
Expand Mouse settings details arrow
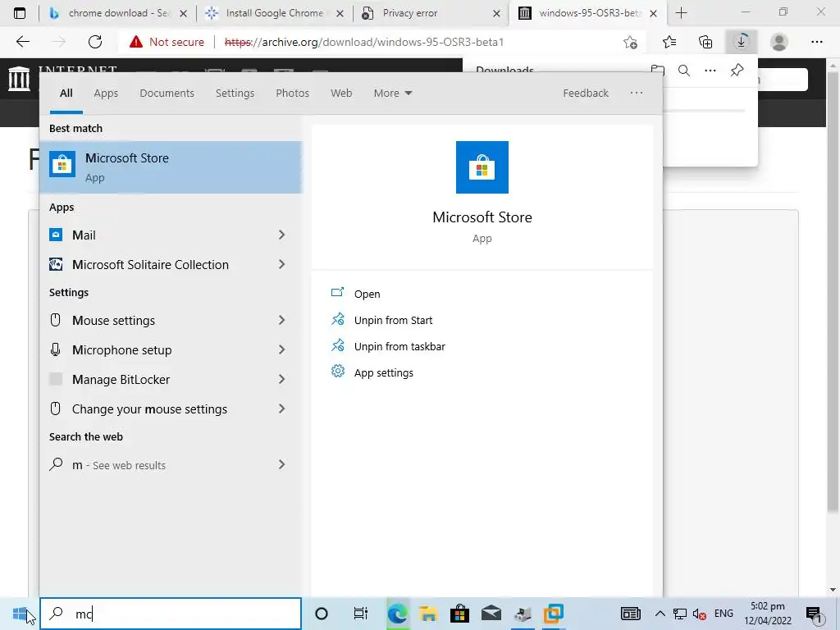point(282,321)
